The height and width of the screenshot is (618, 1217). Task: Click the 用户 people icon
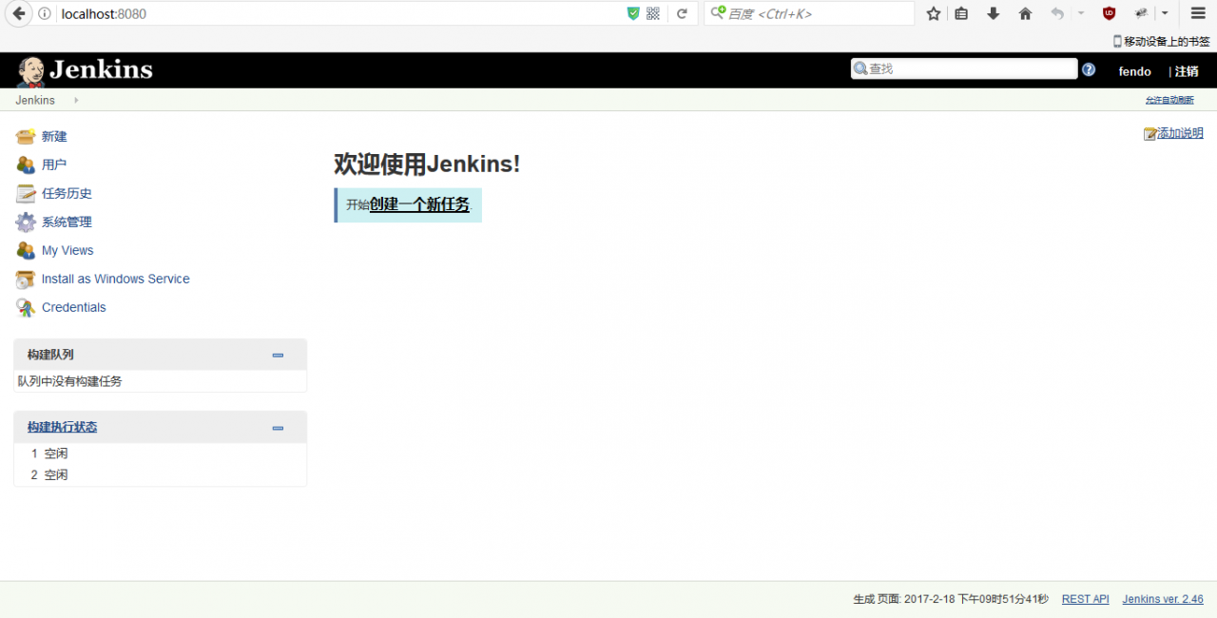tap(26, 164)
